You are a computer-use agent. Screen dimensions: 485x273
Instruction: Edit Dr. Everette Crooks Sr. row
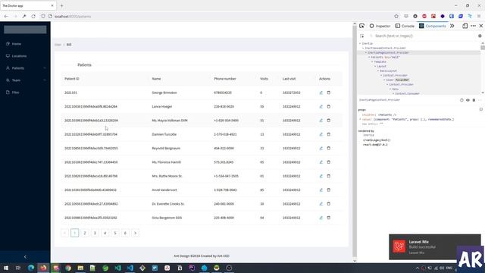321,204
